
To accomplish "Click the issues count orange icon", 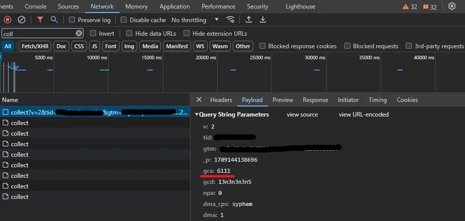I will point(426,7).
